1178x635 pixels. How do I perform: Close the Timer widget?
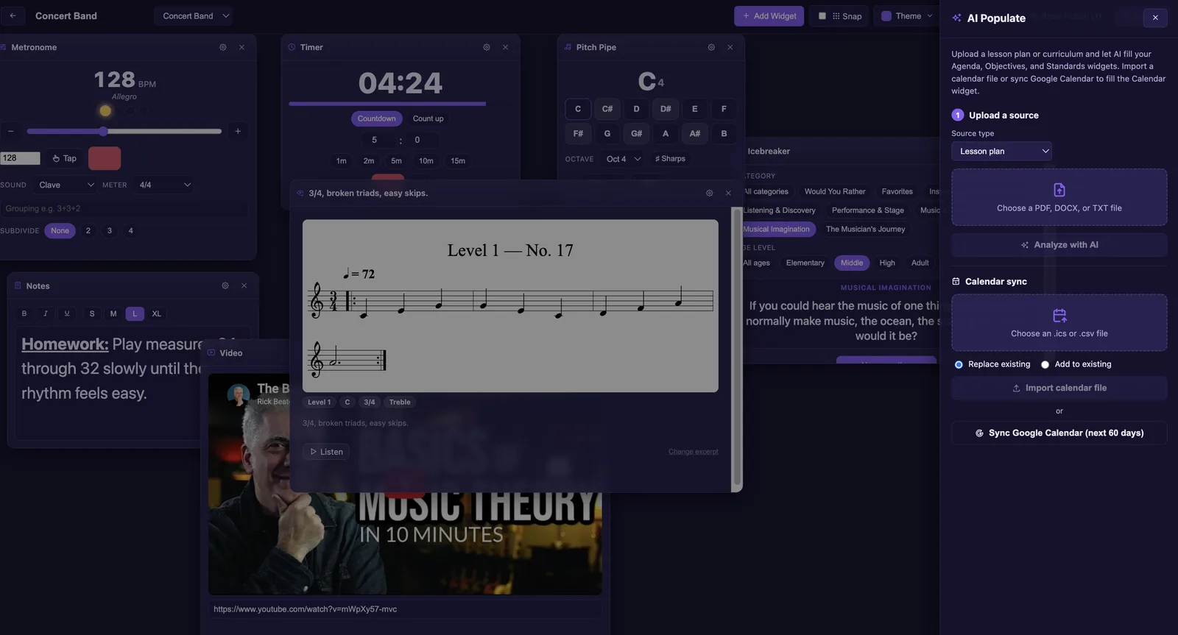pyautogui.click(x=505, y=47)
